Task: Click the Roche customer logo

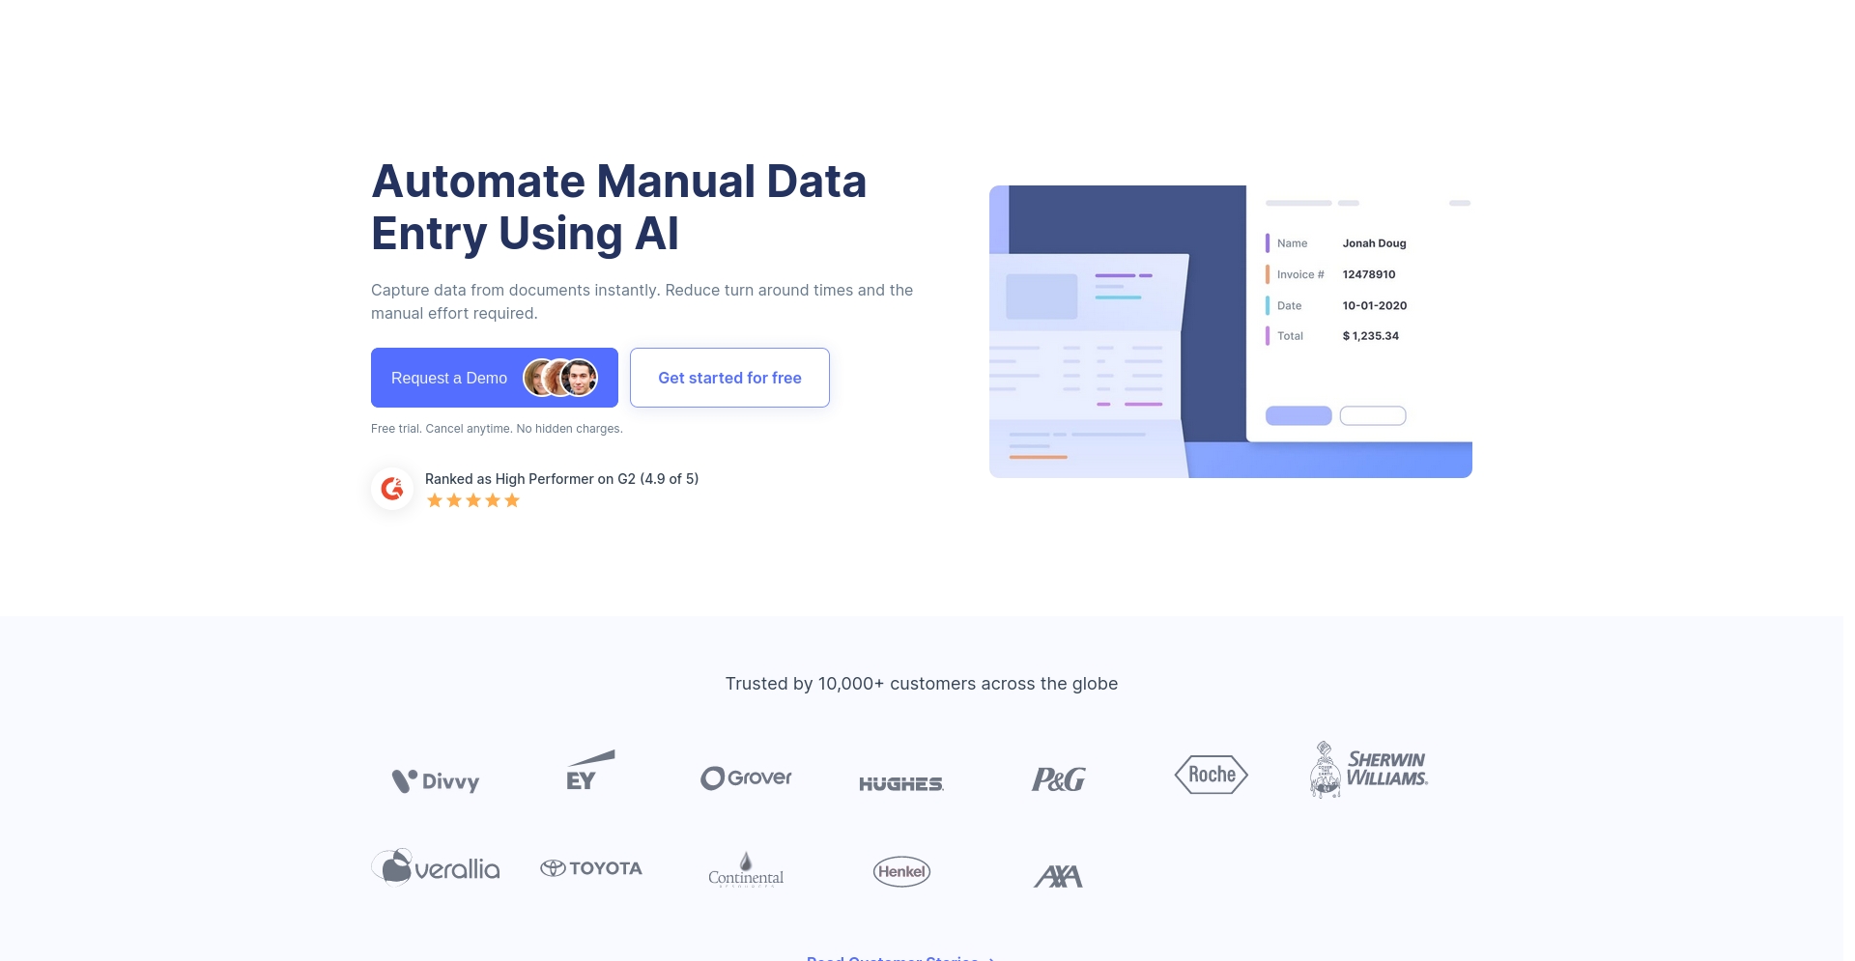Action: click(x=1212, y=775)
